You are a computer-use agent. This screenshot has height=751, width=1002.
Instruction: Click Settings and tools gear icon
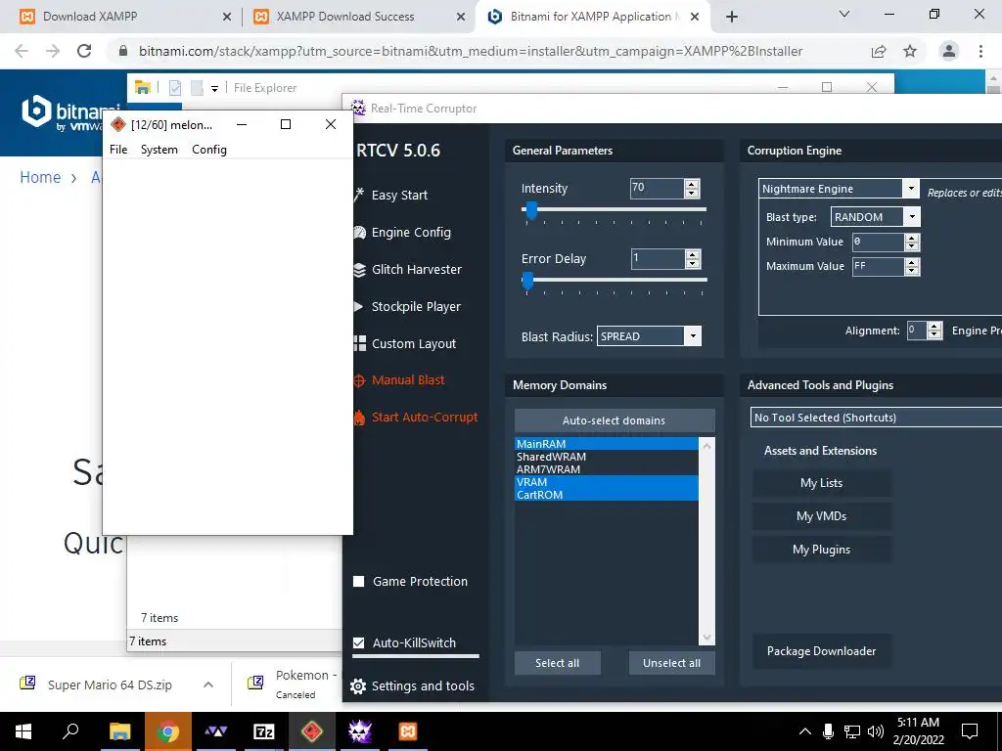tap(358, 685)
